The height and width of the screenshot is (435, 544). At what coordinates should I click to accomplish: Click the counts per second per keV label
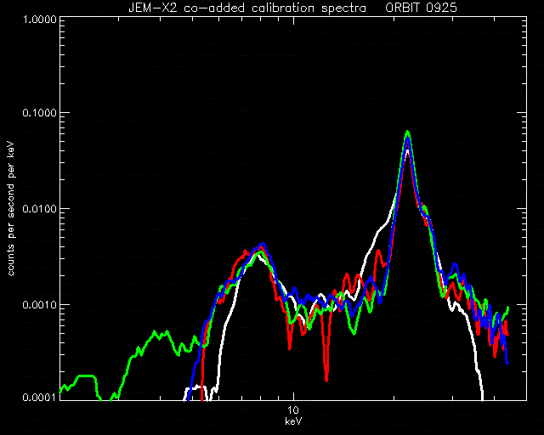point(11,209)
